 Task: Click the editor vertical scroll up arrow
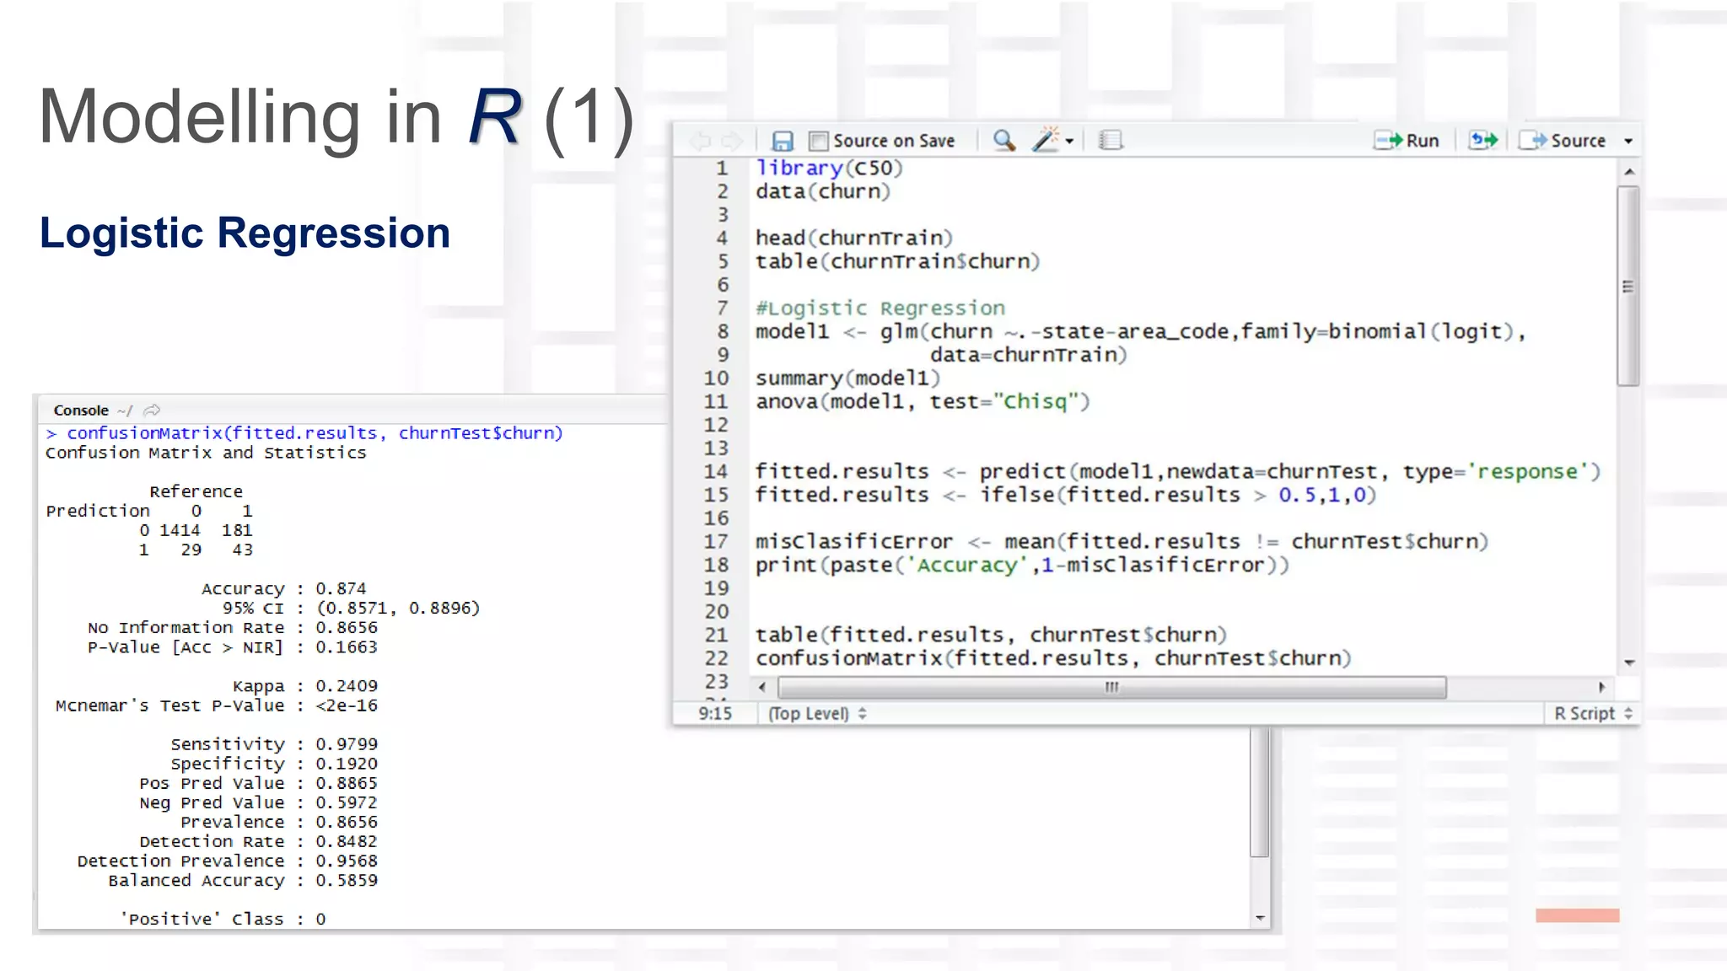point(1629,172)
